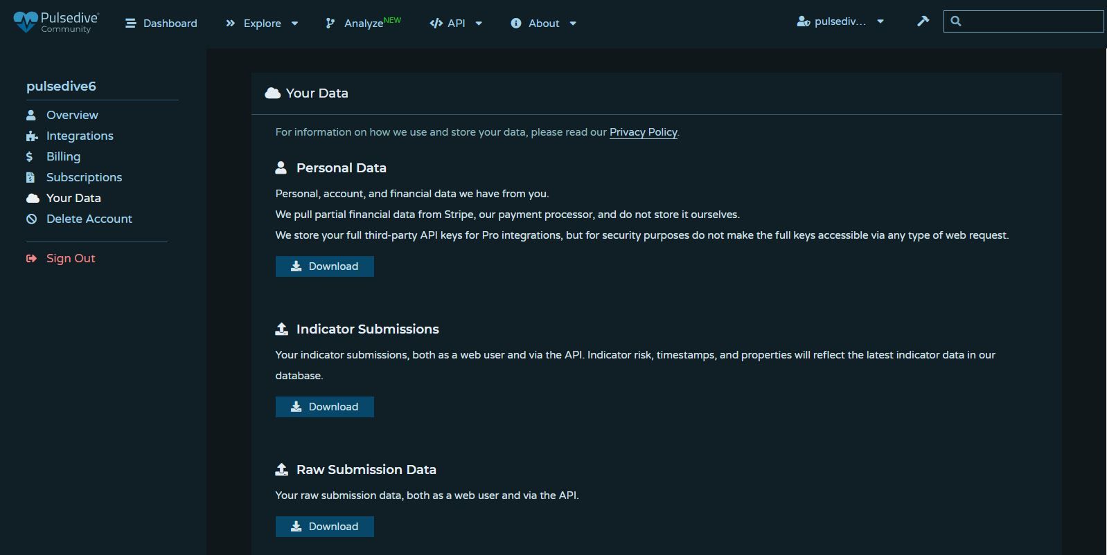Open the About menu
1107x555 pixels.
click(544, 24)
